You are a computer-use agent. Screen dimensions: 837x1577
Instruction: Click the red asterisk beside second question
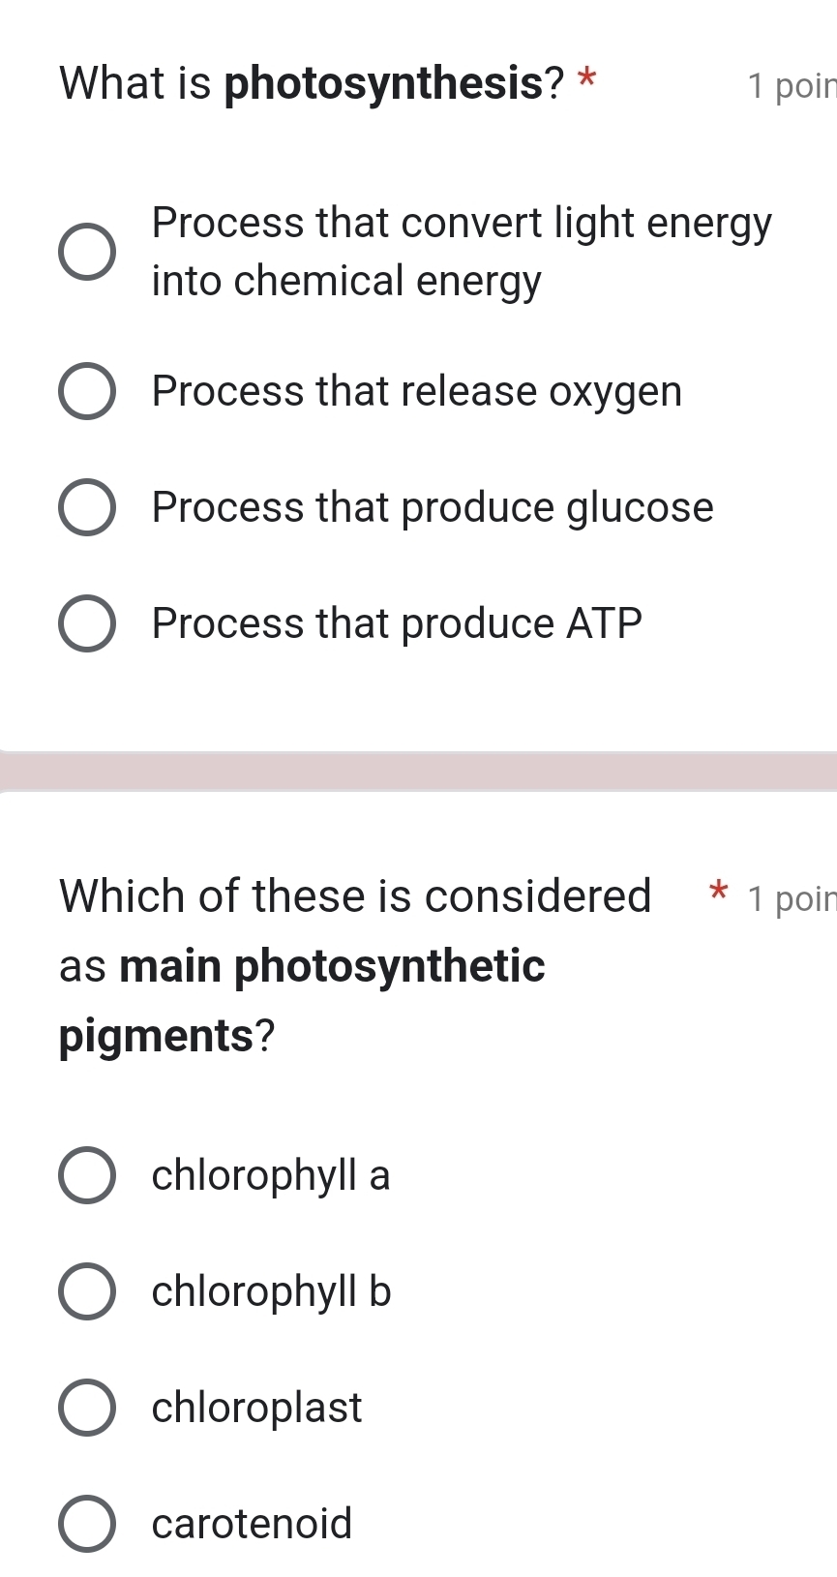716,895
